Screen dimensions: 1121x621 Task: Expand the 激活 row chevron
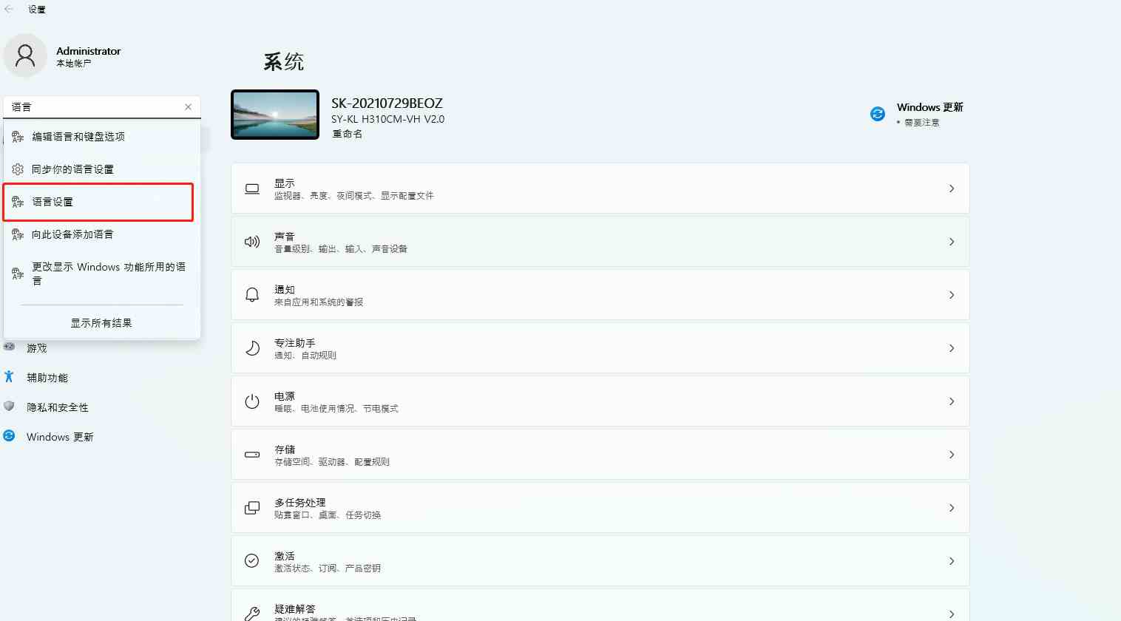(952, 561)
